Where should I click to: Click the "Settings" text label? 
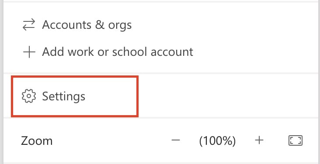[64, 96]
